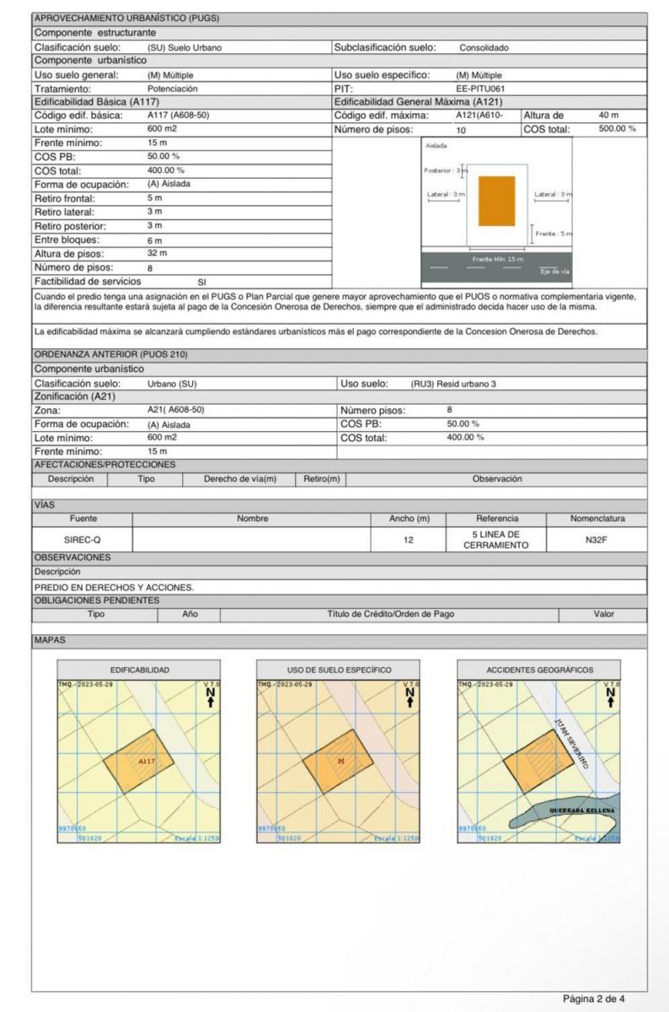Click the 'N32F' nomenclature cell

tap(597, 539)
